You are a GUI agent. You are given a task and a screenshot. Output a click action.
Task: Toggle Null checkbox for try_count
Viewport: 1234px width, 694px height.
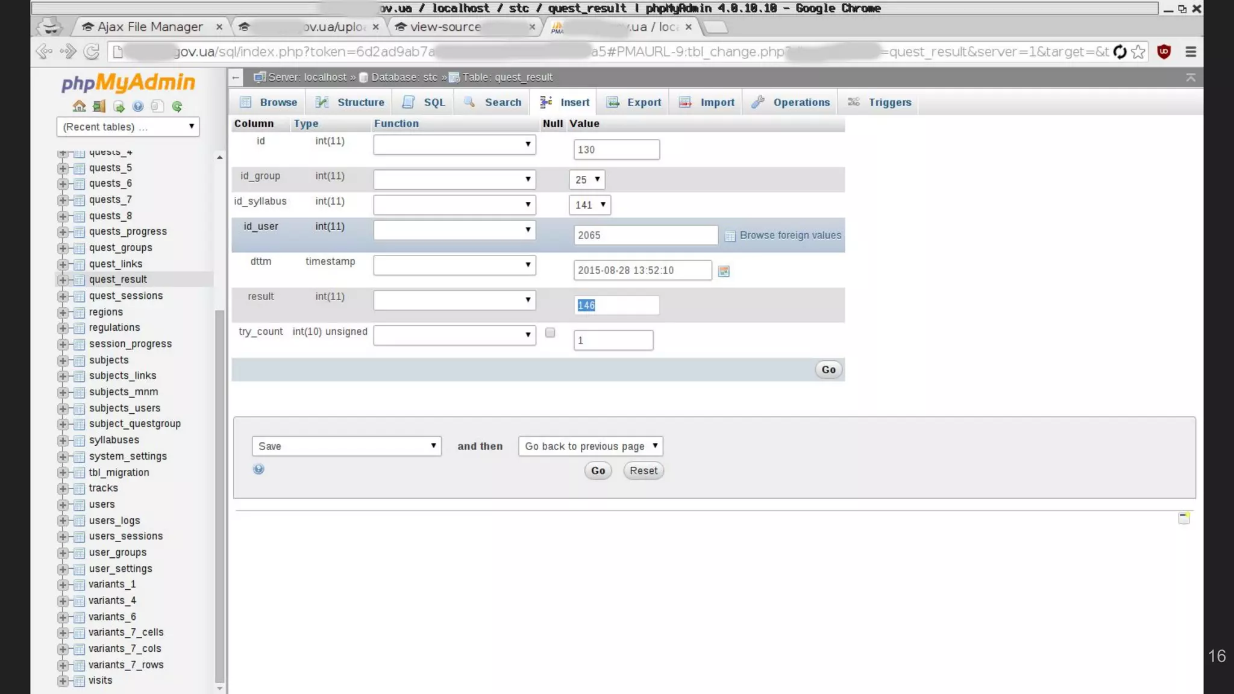[x=550, y=333]
